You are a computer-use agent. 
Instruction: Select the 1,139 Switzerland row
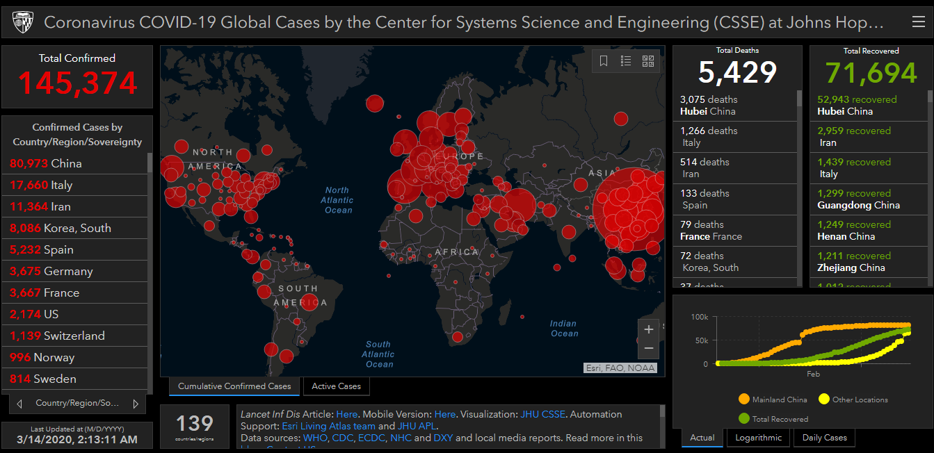[75, 336]
